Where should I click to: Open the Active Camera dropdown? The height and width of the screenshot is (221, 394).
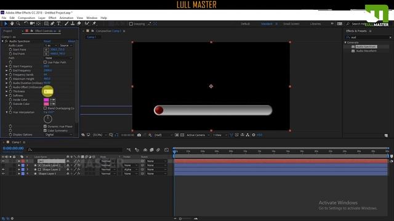198,135
